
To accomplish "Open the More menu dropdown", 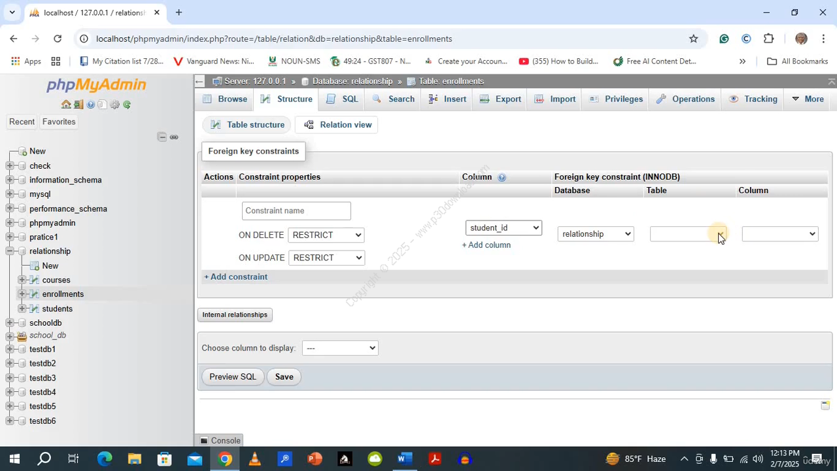I will point(807,99).
